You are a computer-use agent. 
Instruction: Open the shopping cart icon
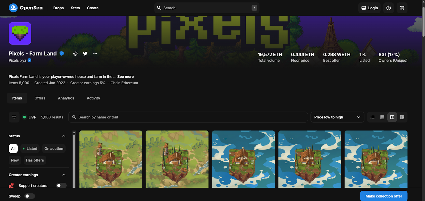click(402, 8)
